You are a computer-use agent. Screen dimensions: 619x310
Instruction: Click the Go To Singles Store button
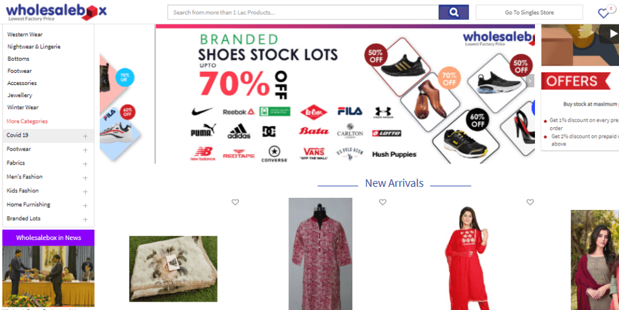point(529,12)
